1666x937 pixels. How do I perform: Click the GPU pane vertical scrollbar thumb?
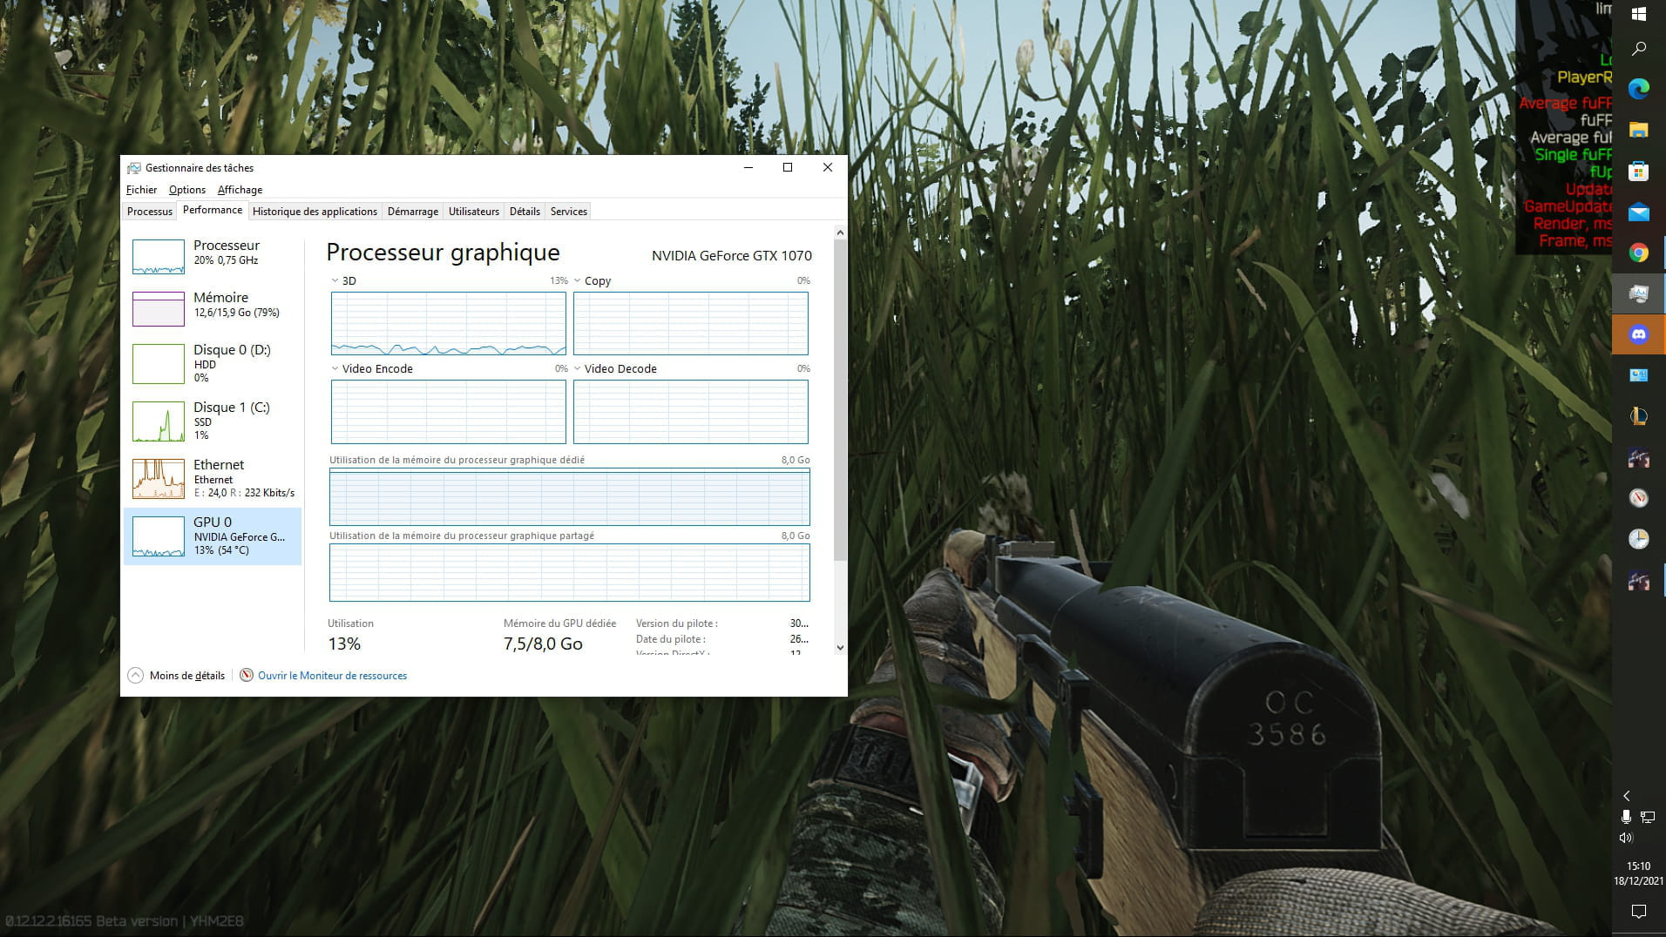tap(840, 400)
